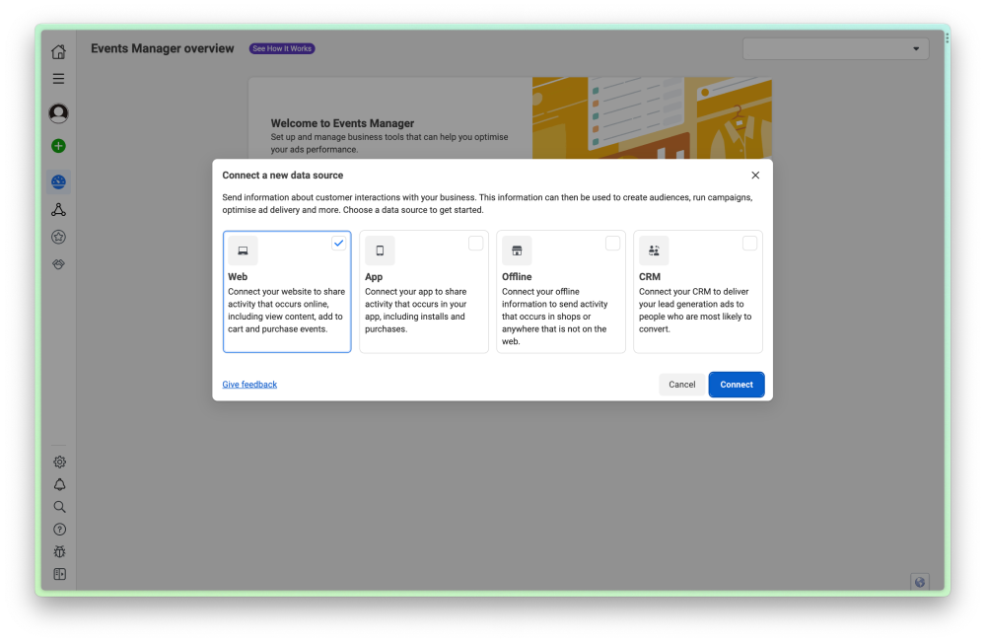View your account profile icon
Viewport: 986px width, 643px height.
coord(58,113)
